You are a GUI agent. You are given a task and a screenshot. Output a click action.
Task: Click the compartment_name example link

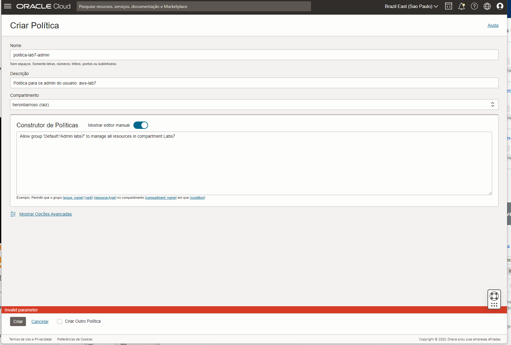161,198
